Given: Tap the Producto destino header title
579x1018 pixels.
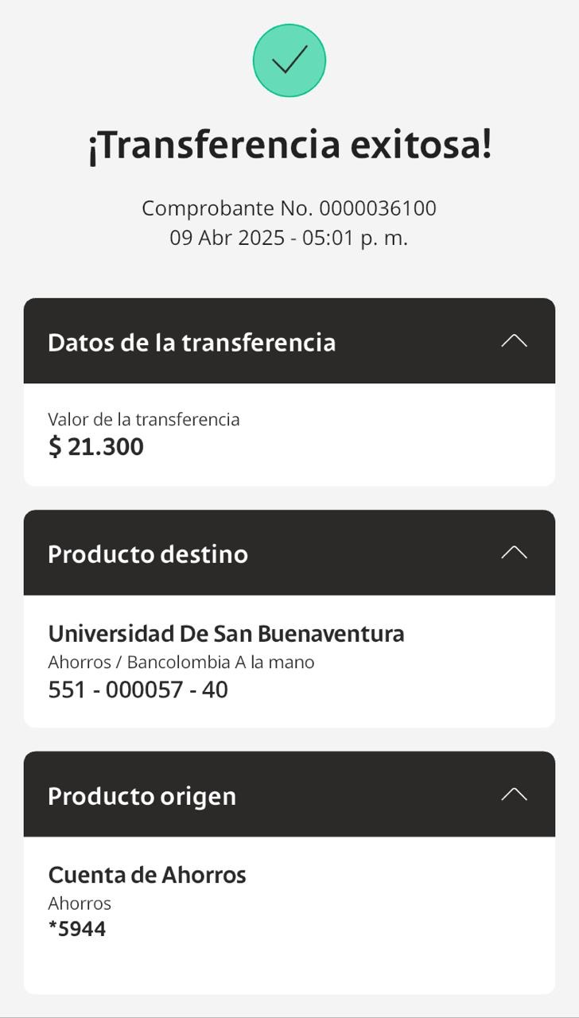Looking at the screenshot, I should 148,554.
